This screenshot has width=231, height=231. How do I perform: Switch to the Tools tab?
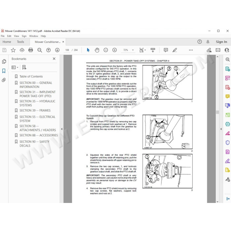[x=20, y=42]
